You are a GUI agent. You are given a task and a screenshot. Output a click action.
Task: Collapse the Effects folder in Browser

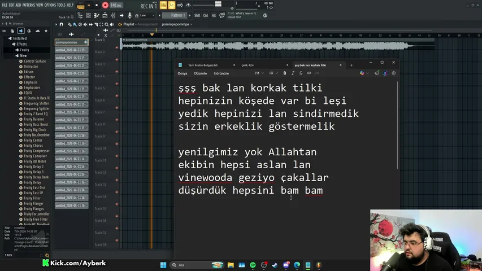[x=19, y=44]
